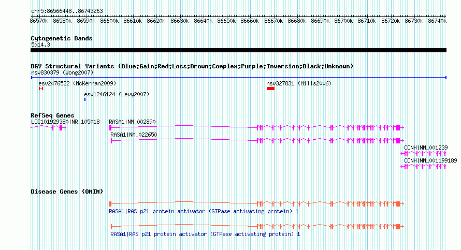Select the CCNH NM_001199189 gene model
The image size is (461, 250).
pyautogui.click(x=423, y=167)
